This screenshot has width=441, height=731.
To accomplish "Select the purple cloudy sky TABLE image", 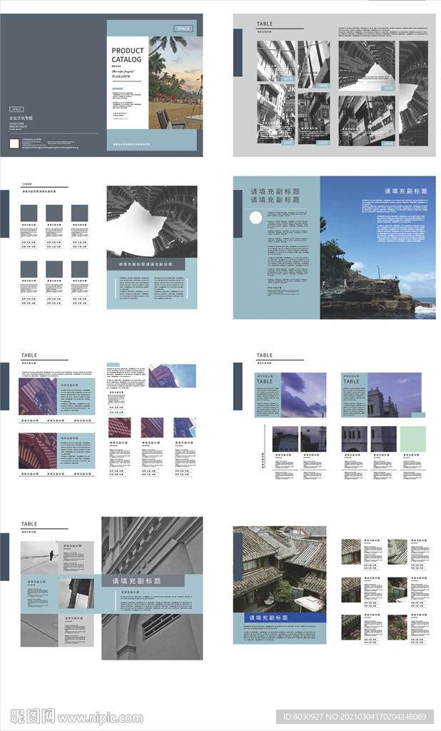I will pos(303,395).
